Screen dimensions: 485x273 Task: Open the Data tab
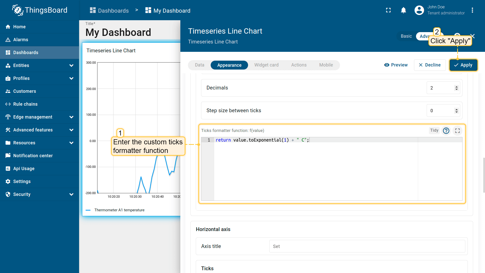click(199, 65)
